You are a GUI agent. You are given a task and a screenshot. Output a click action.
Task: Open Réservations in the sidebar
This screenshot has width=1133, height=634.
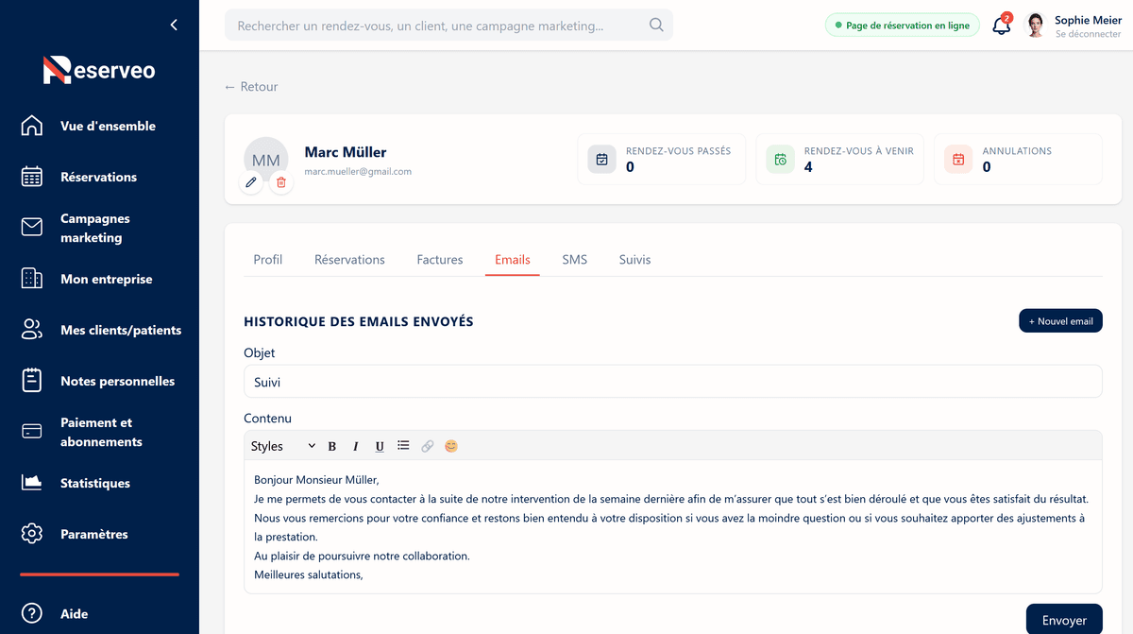[98, 177]
